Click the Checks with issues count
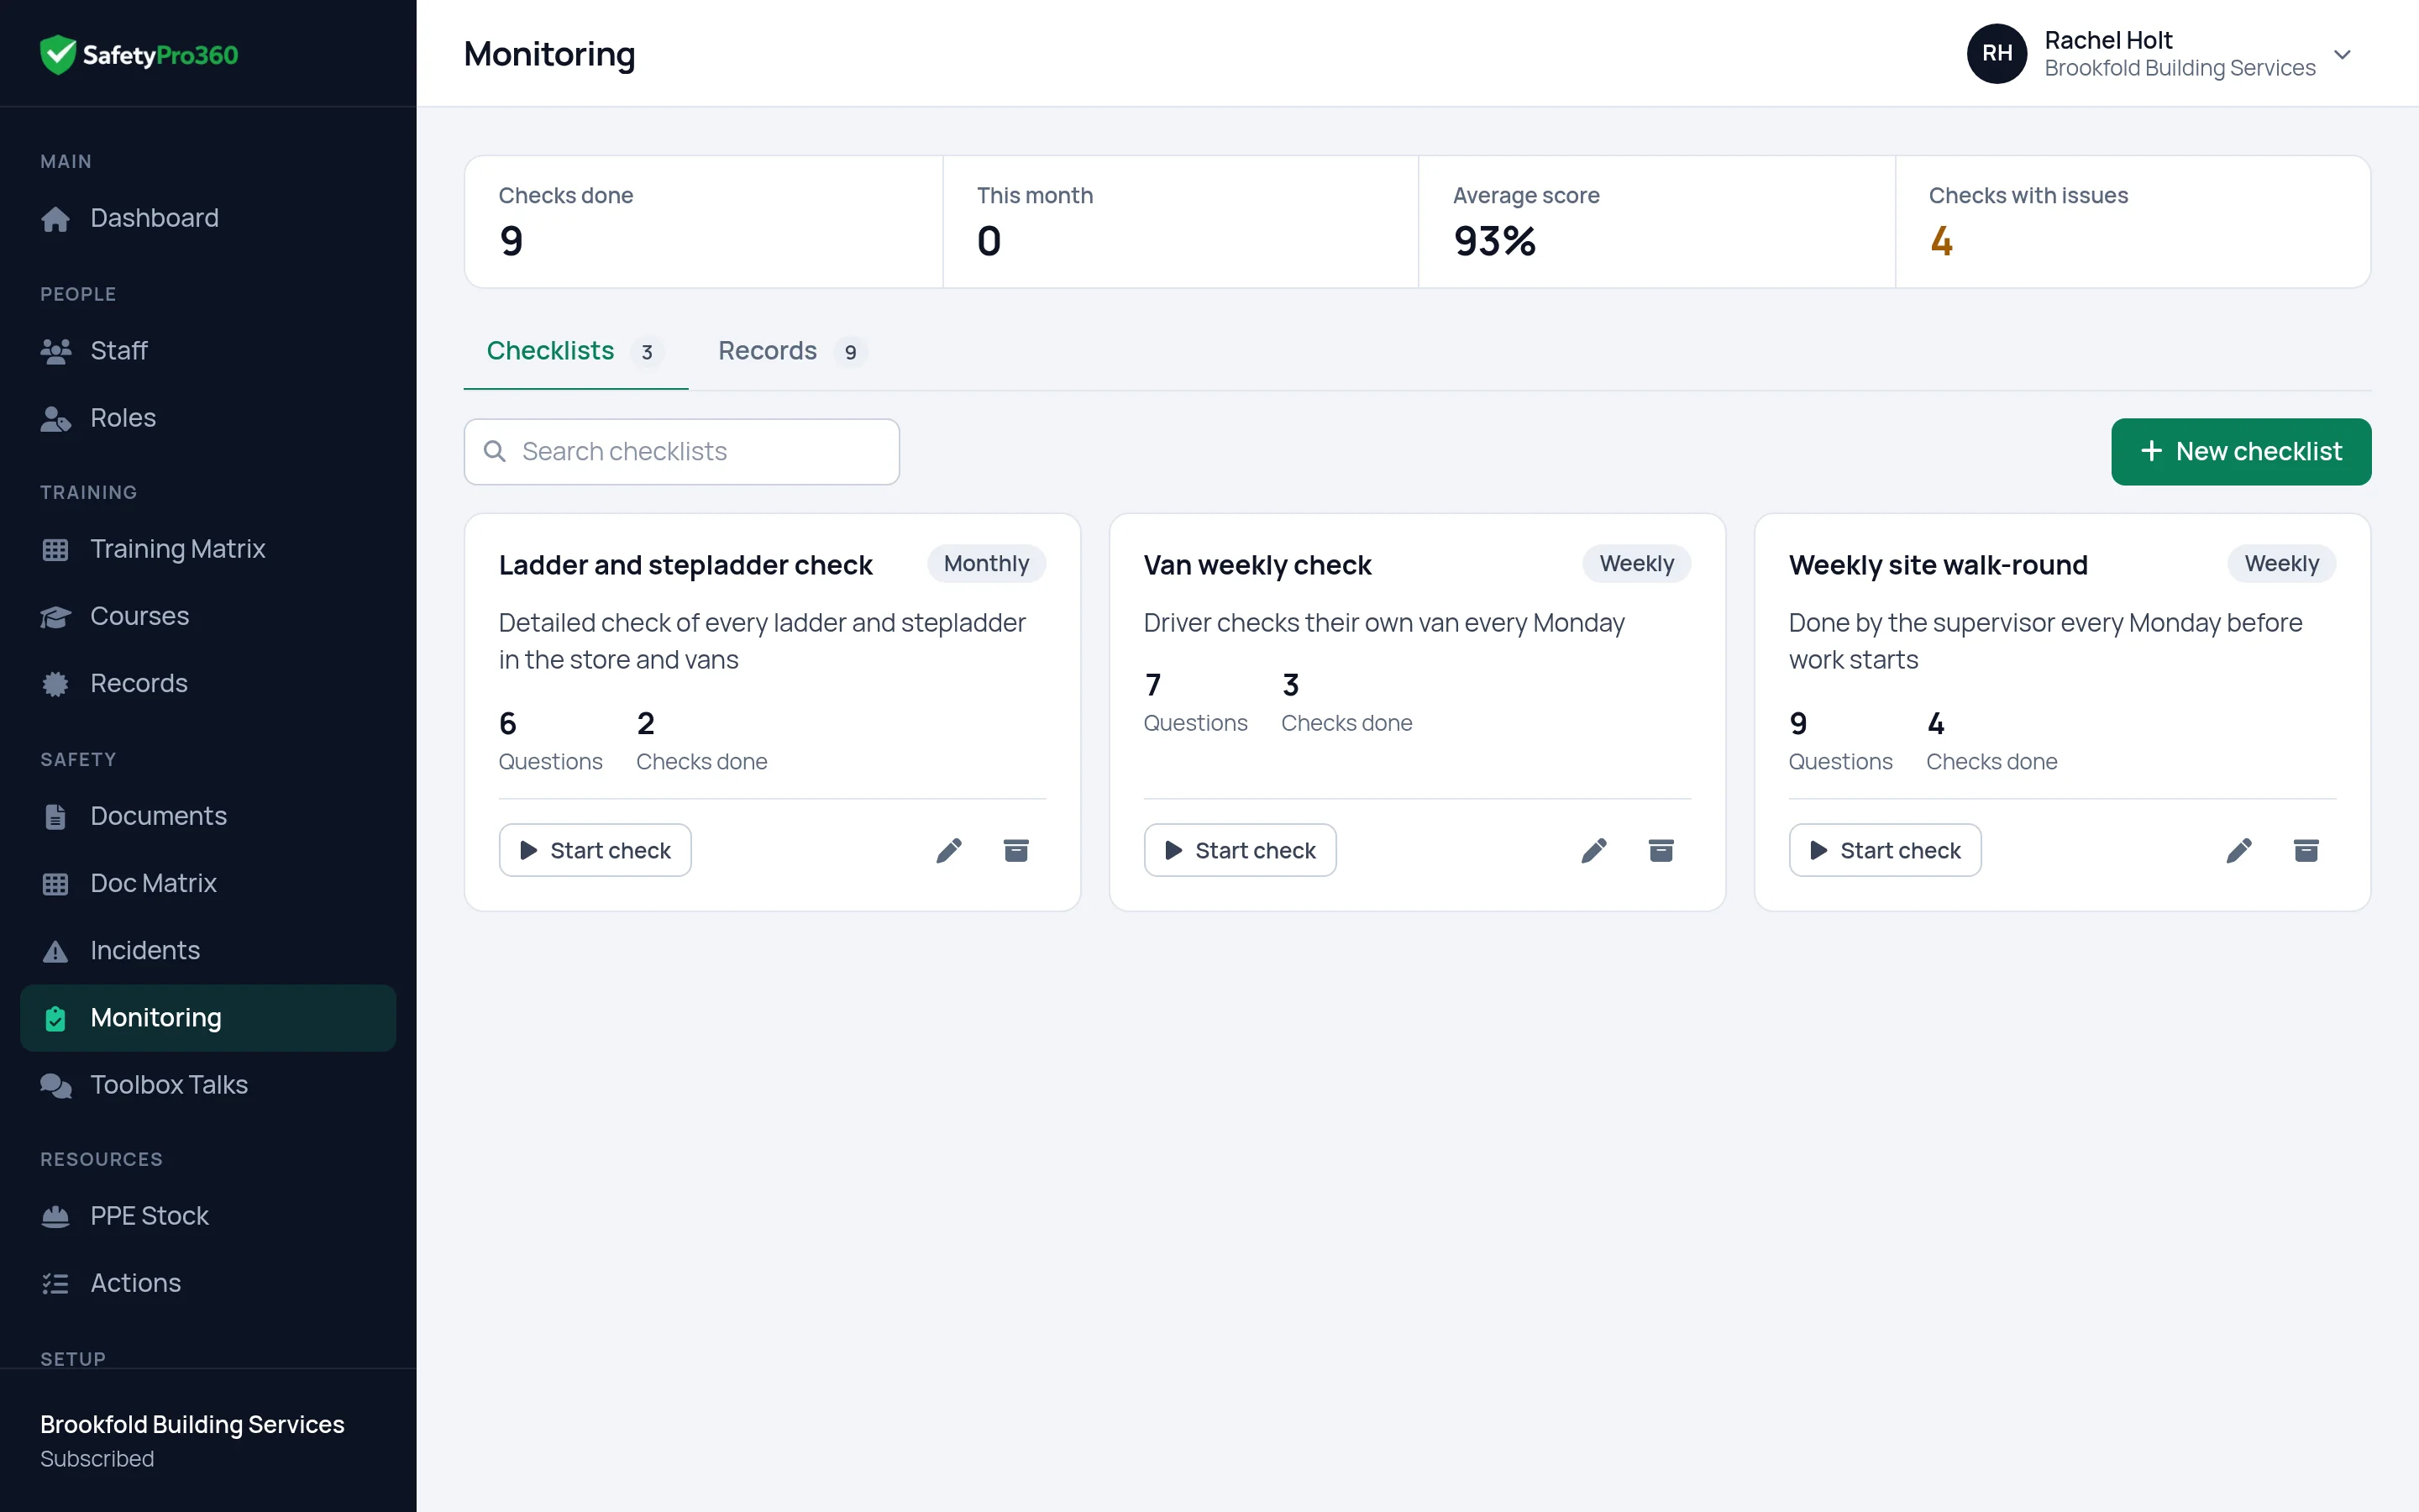This screenshot has height=1512, width=2419. (x=1940, y=241)
